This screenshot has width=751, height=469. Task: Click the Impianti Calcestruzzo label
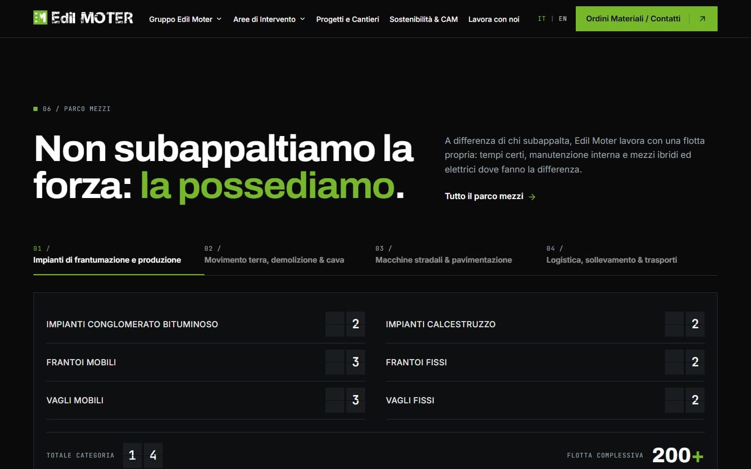(441, 324)
